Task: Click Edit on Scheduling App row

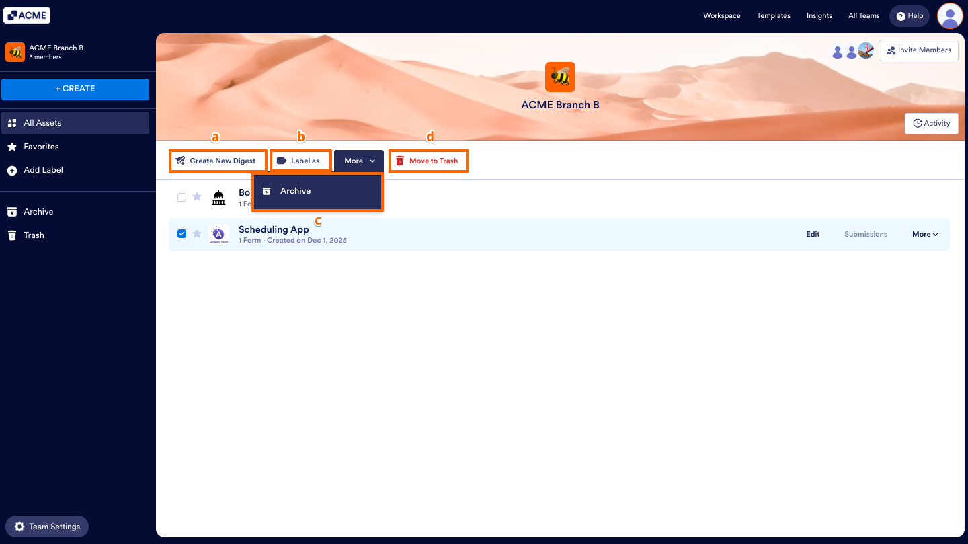Action: pyautogui.click(x=813, y=235)
